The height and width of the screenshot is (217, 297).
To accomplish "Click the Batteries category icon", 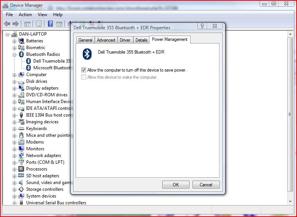I will 21,41.
